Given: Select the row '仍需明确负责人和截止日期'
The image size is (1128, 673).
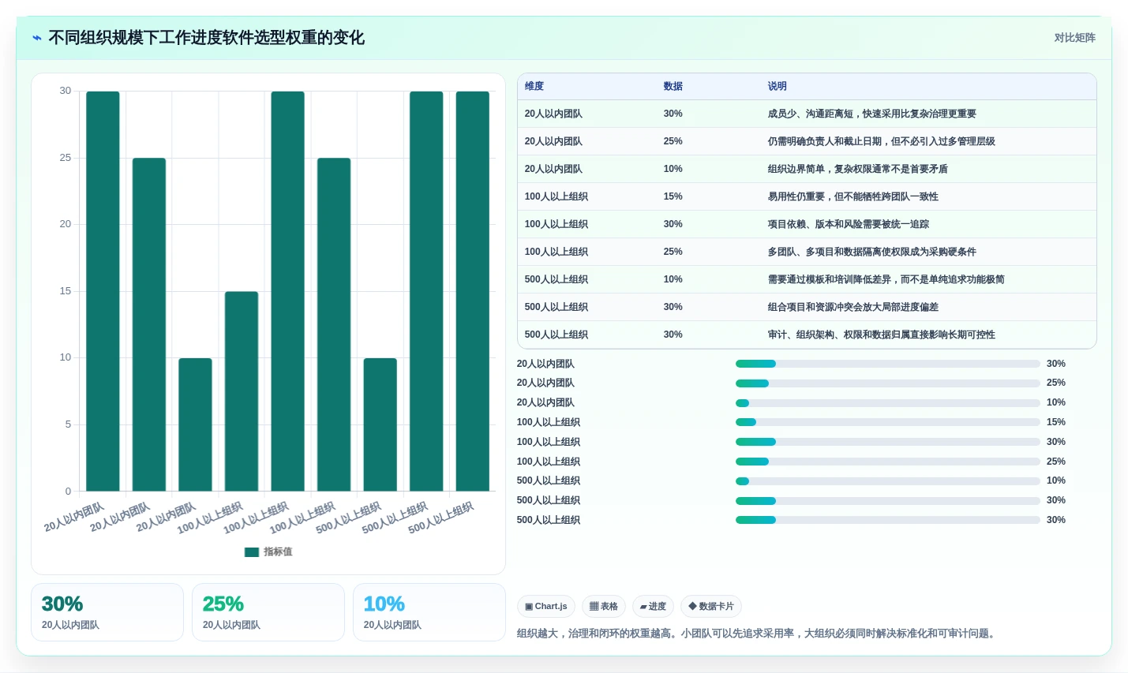Looking at the screenshot, I should click(807, 141).
